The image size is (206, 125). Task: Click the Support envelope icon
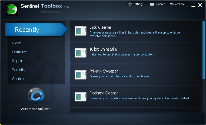coord(152,4)
